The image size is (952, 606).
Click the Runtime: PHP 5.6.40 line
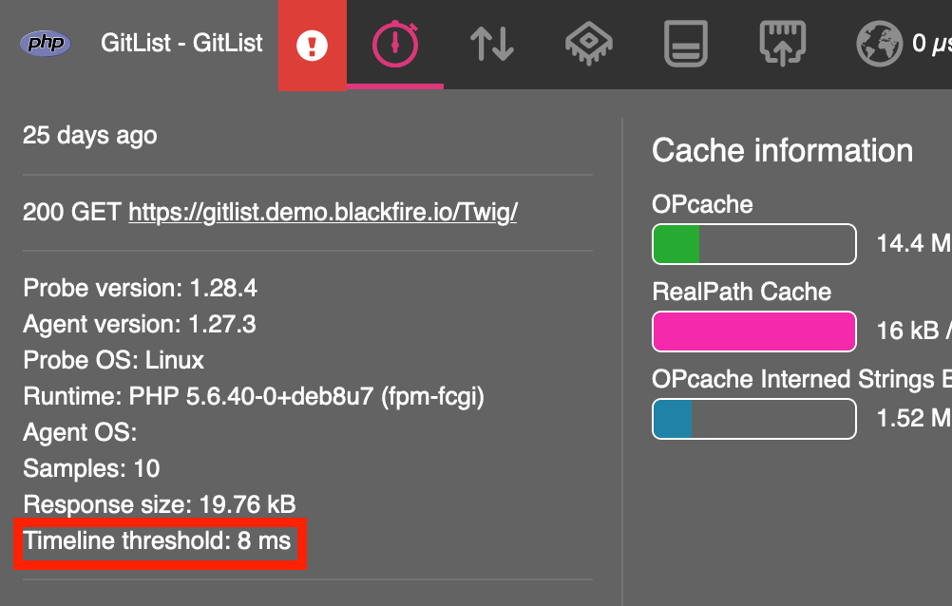(x=254, y=396)
